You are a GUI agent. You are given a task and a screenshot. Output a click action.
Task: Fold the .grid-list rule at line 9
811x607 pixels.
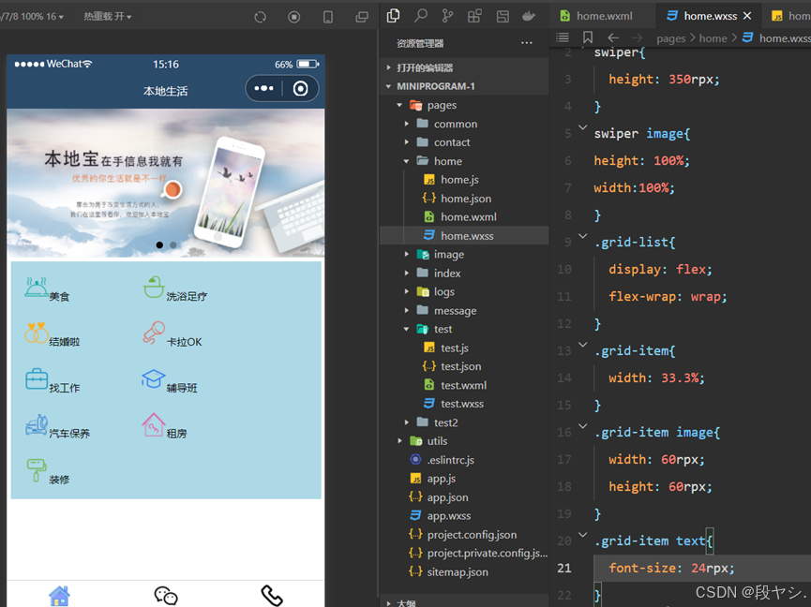click(x=582, y=235)
